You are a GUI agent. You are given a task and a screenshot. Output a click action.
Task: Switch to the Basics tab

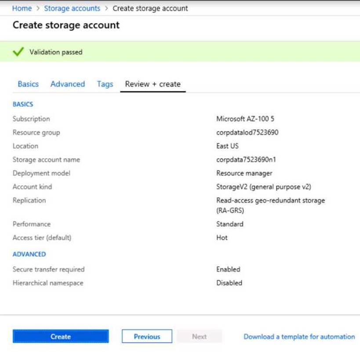tap(28, 84)
